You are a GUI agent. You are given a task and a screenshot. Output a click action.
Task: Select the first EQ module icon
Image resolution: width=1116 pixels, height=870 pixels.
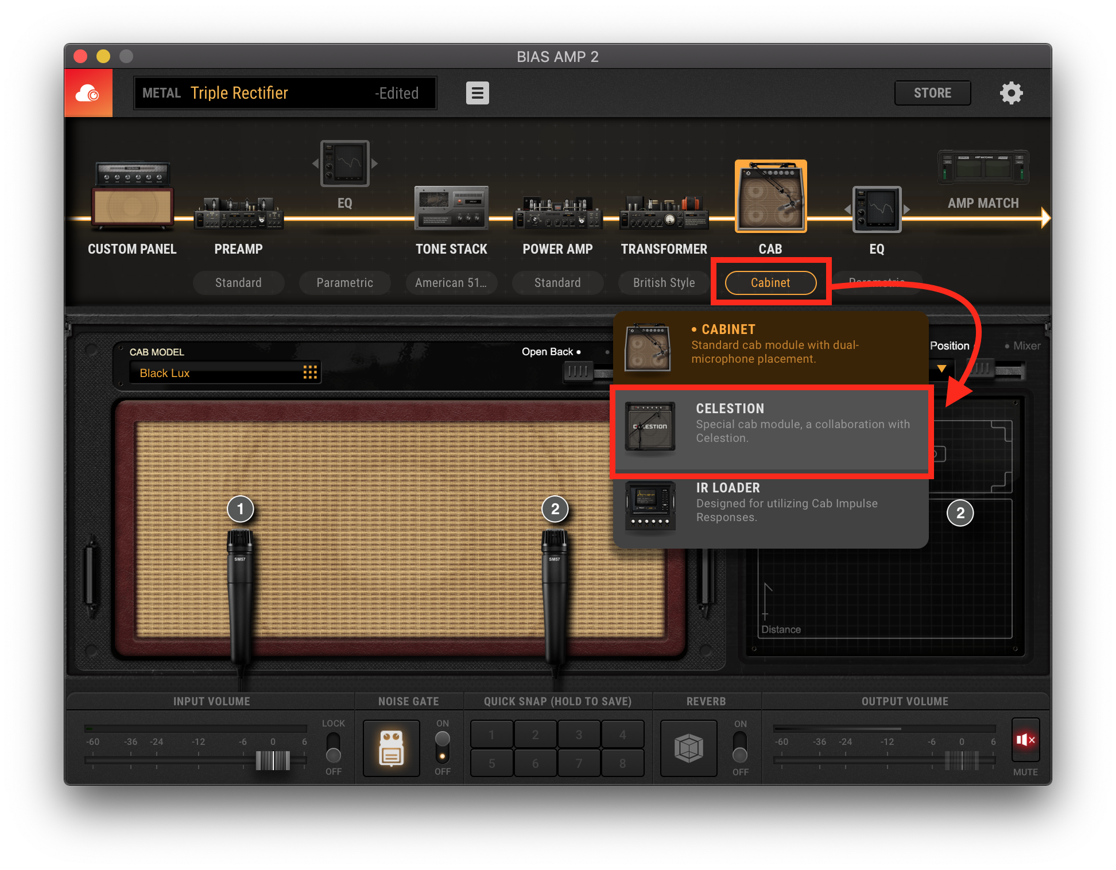pos(344,164)
